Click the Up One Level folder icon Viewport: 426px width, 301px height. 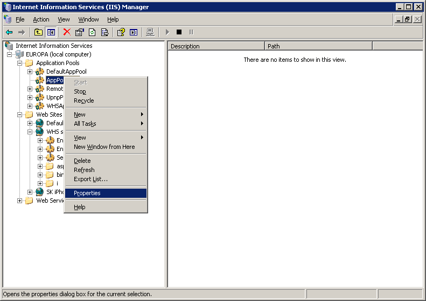38,32
